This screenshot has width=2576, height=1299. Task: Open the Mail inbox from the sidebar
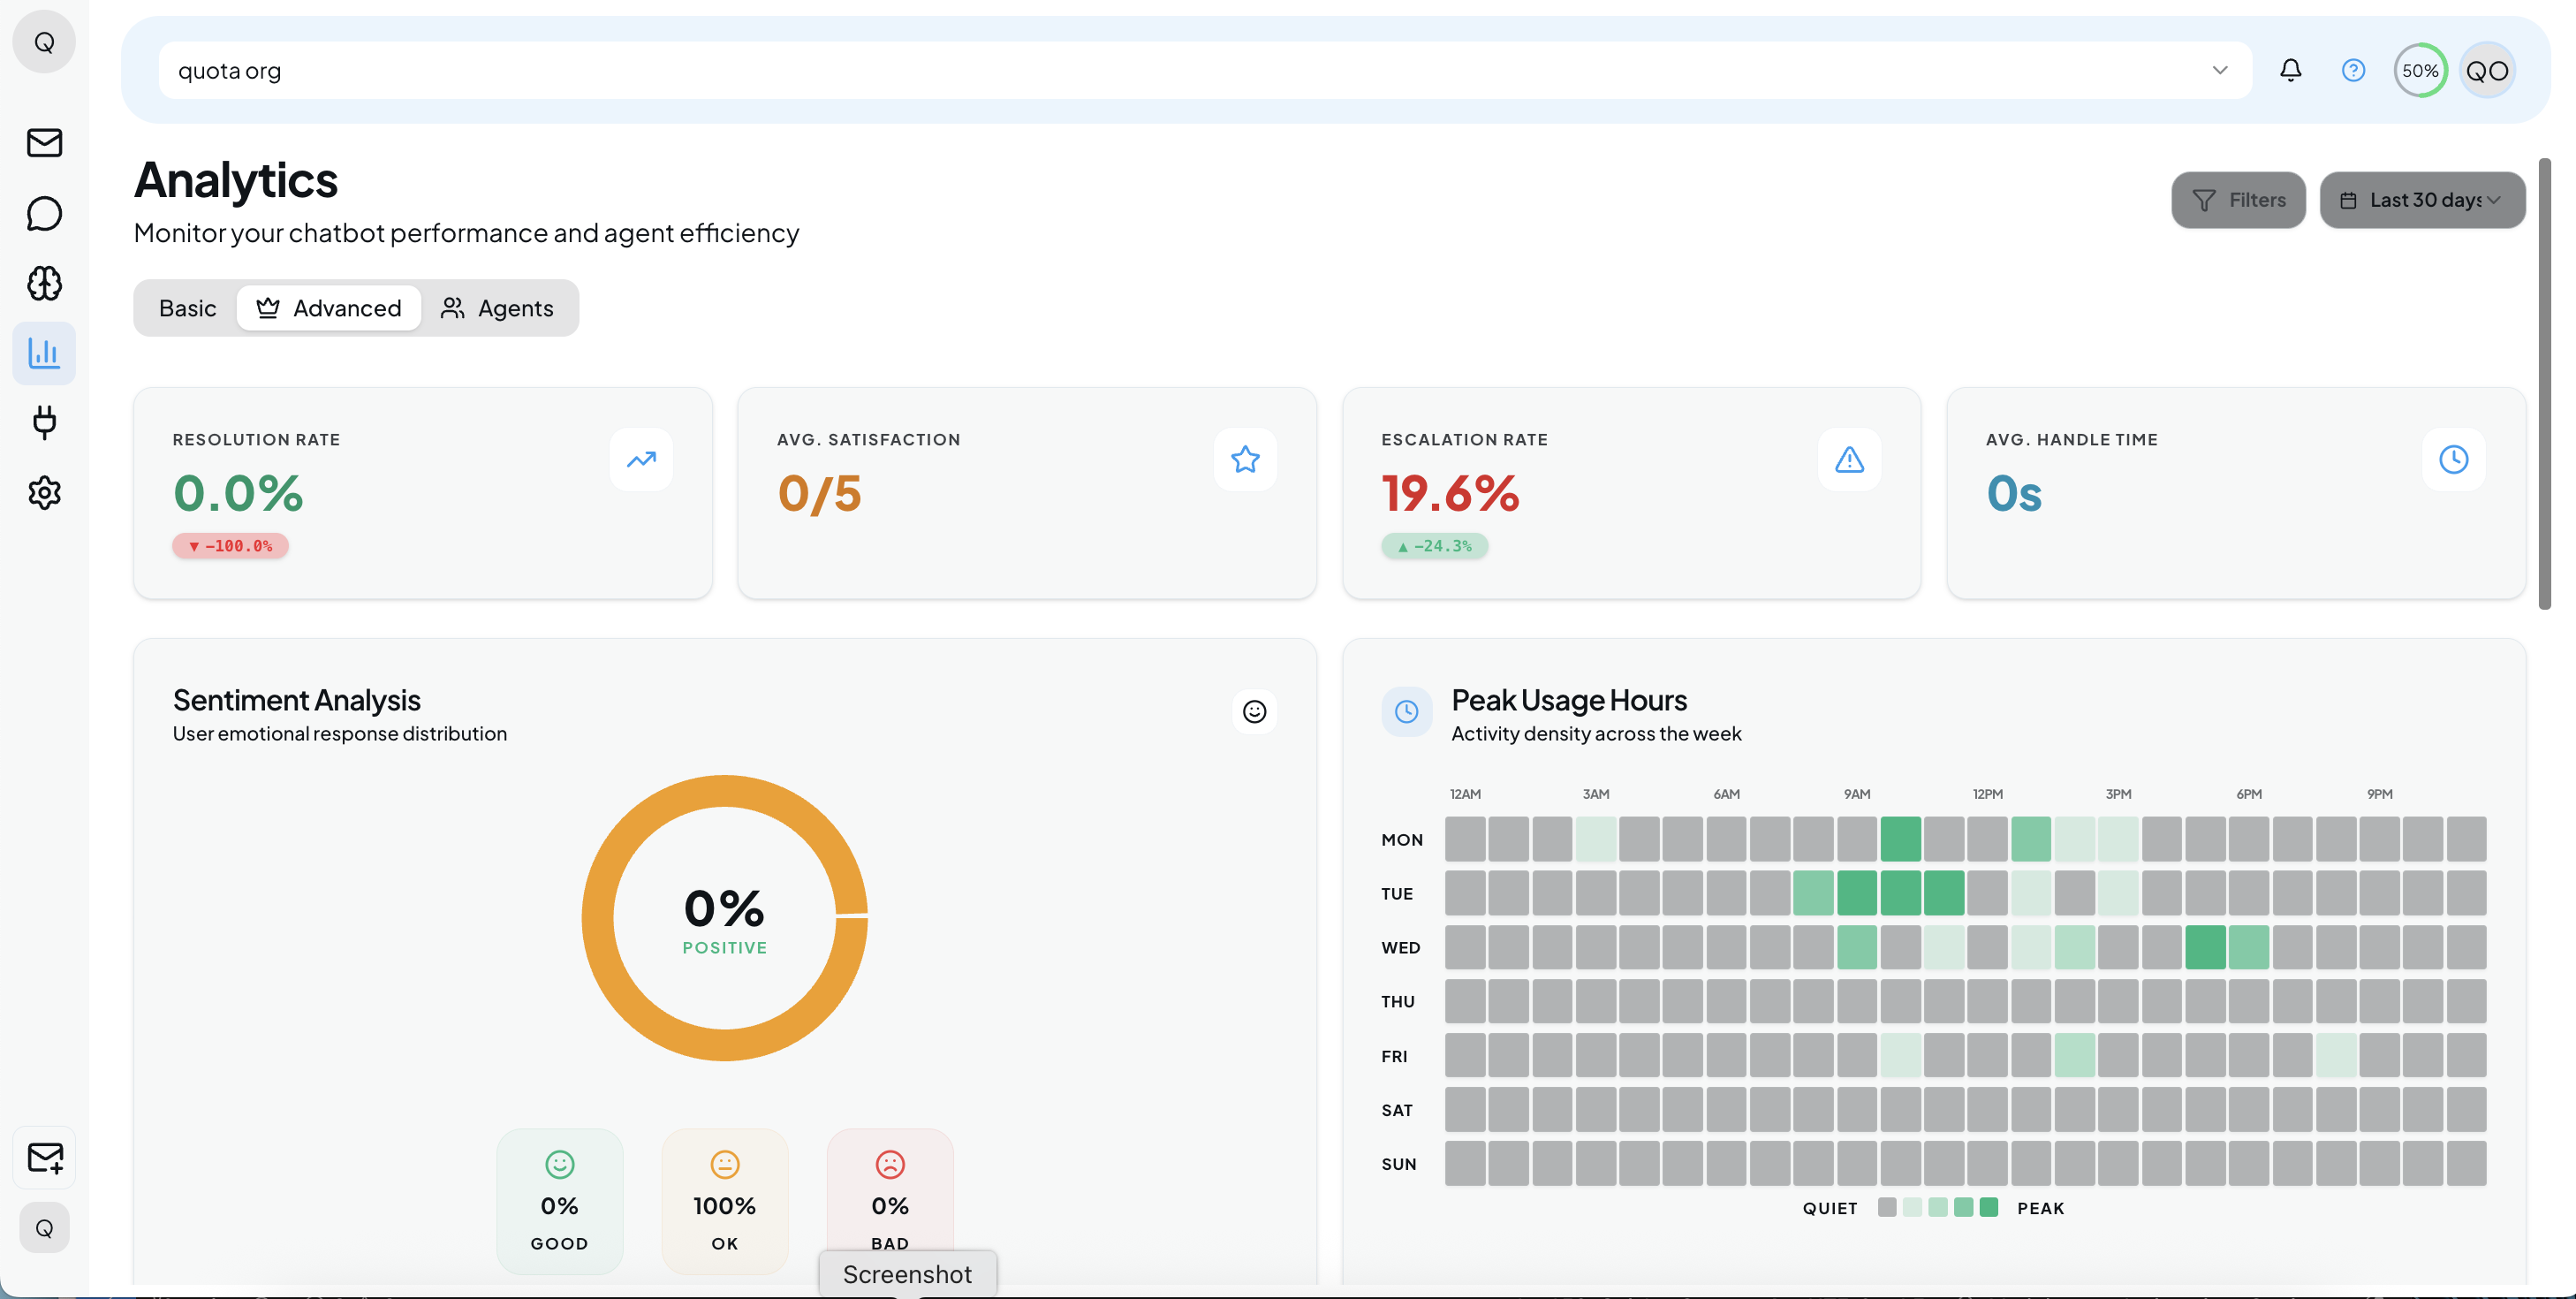click(44, 142)
